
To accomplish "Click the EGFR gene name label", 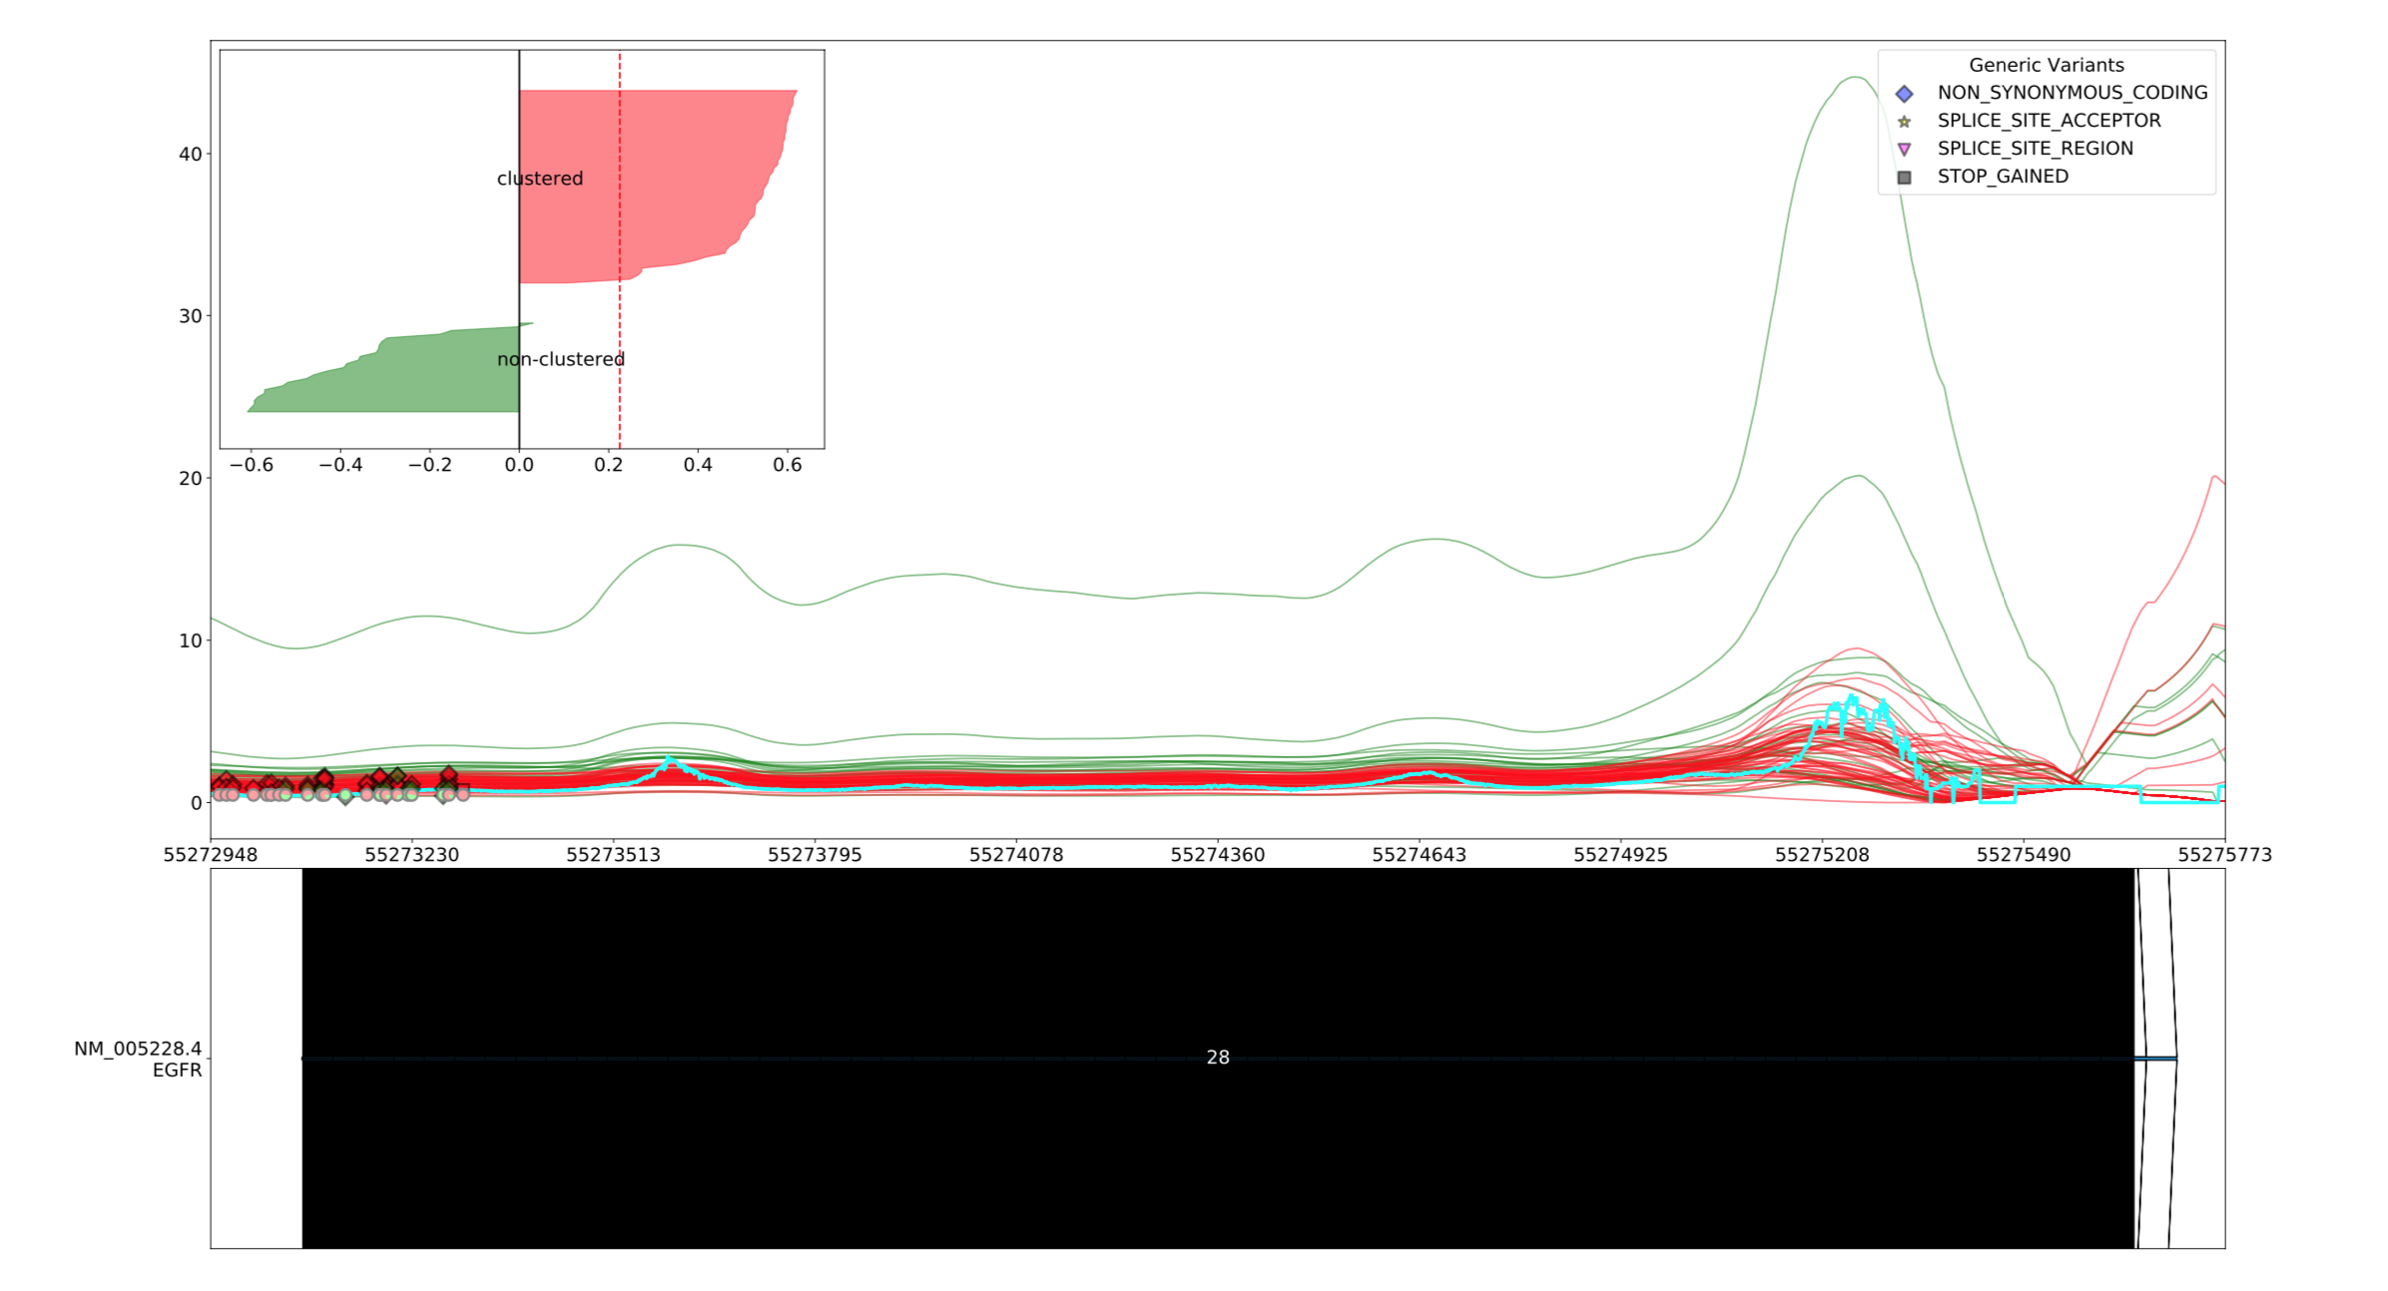I will (x=177, y=1071).
